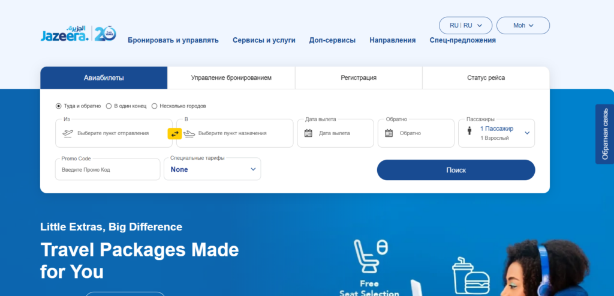This screenshot has width=614, height=296.
Task: Click the departure date calendar icon
Action: pos(309,133)
